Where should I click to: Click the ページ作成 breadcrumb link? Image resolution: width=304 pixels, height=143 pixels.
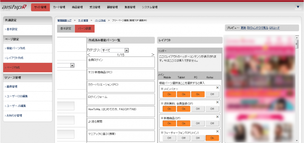100,21
